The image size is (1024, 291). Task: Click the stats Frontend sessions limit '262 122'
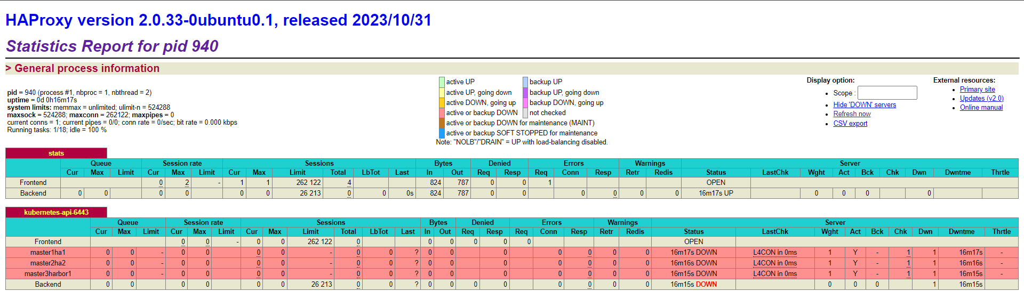(x=309, y=183)
